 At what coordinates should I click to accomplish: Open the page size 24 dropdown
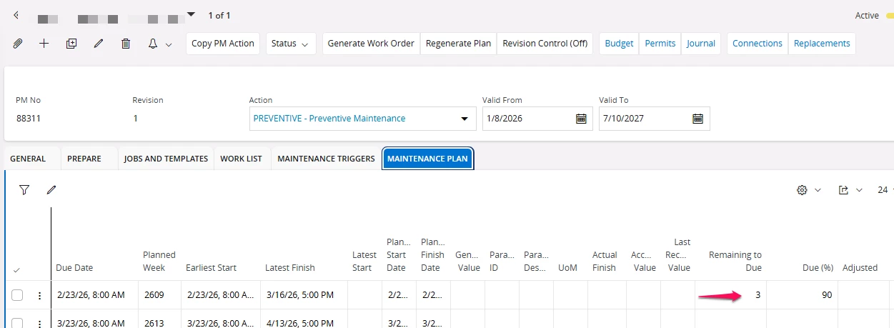click(x=885, y=190)
